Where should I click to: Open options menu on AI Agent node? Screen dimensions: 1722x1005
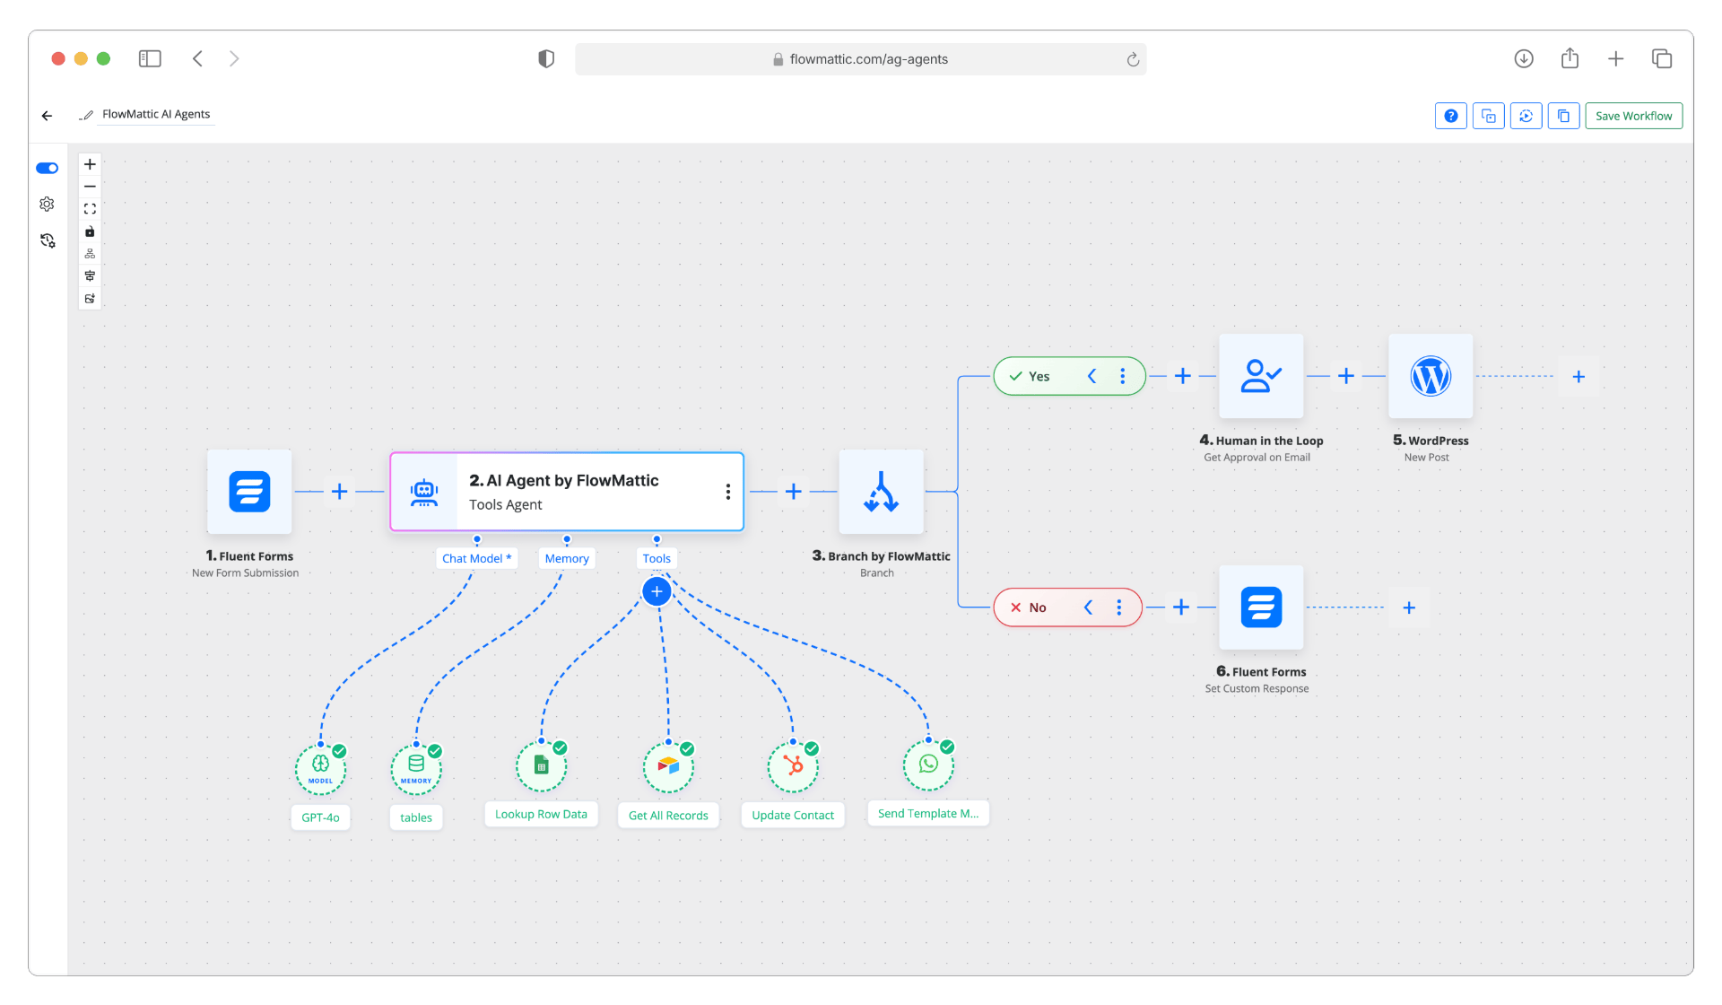(727, 492)
